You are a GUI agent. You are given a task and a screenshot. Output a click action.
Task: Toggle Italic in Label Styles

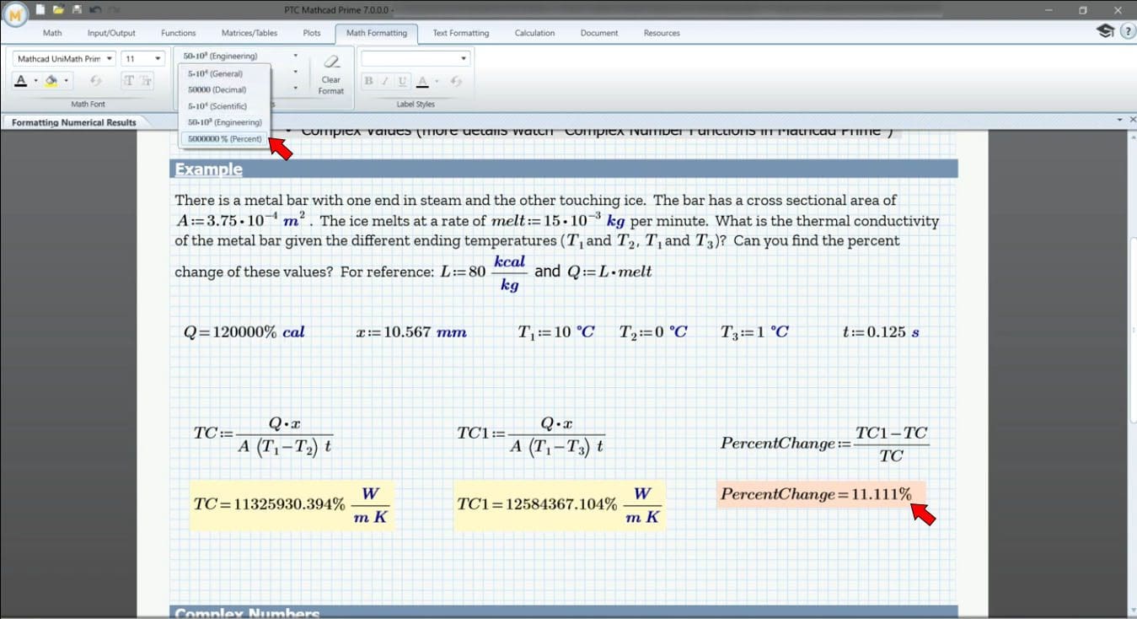point(385,81)
